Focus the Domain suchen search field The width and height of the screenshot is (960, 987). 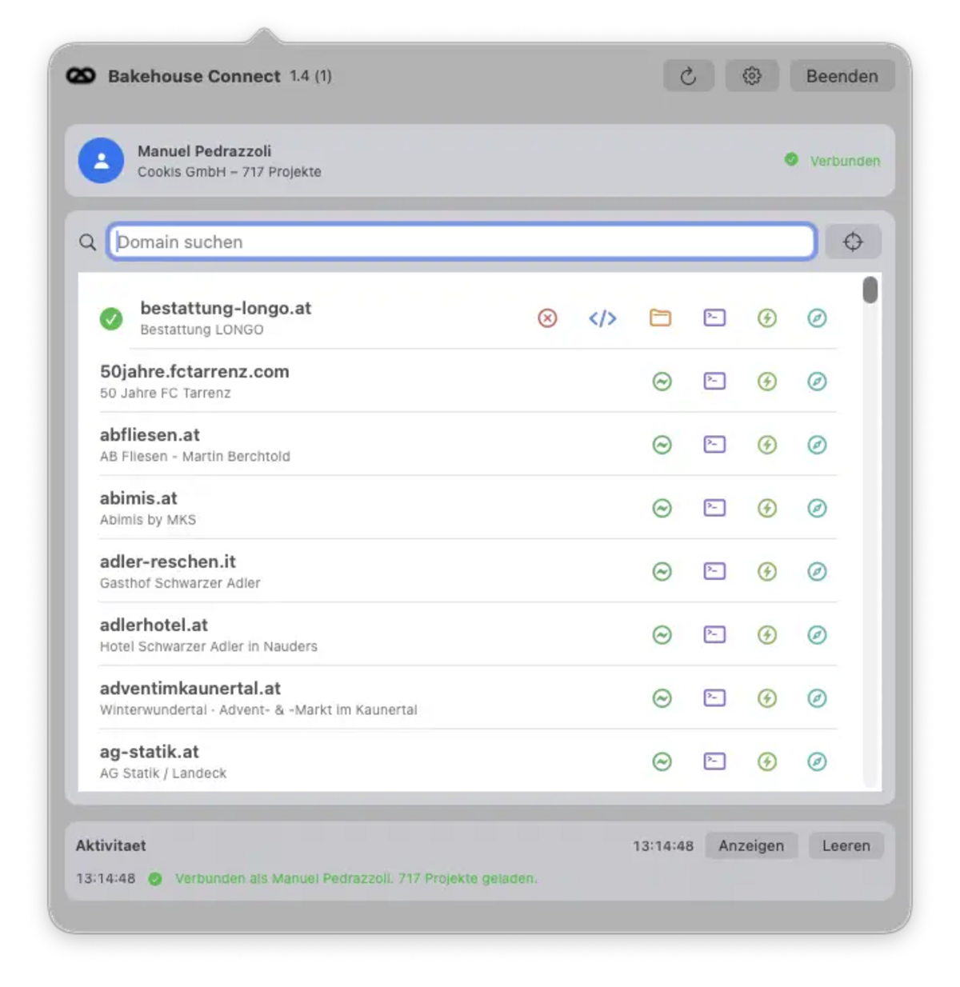pos(462,242)
